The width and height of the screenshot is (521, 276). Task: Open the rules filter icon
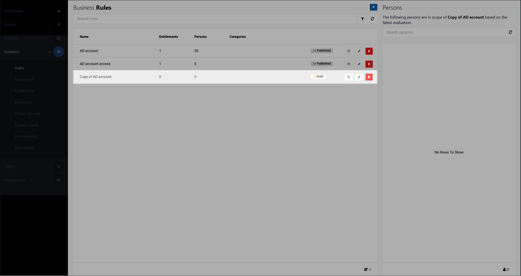pos(362,19)
